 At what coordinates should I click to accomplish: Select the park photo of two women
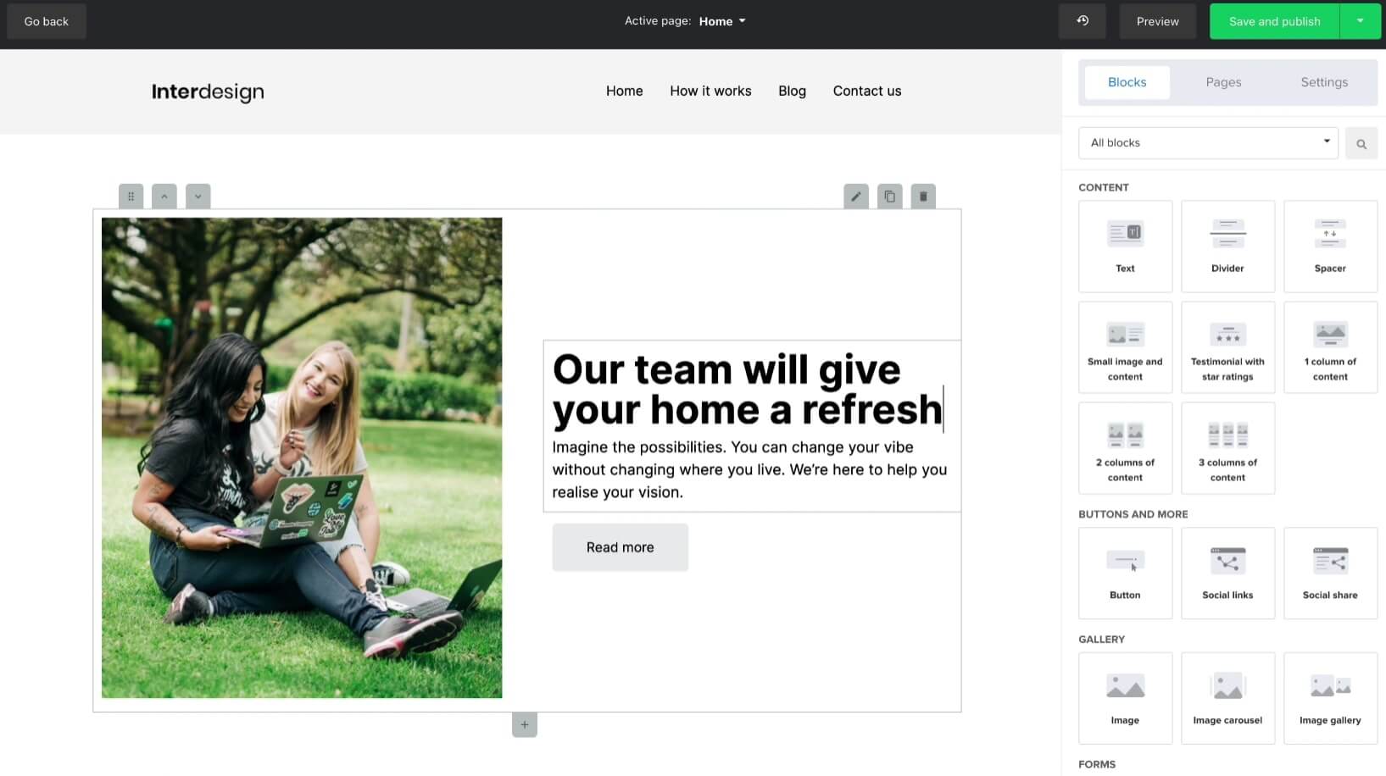302,457
